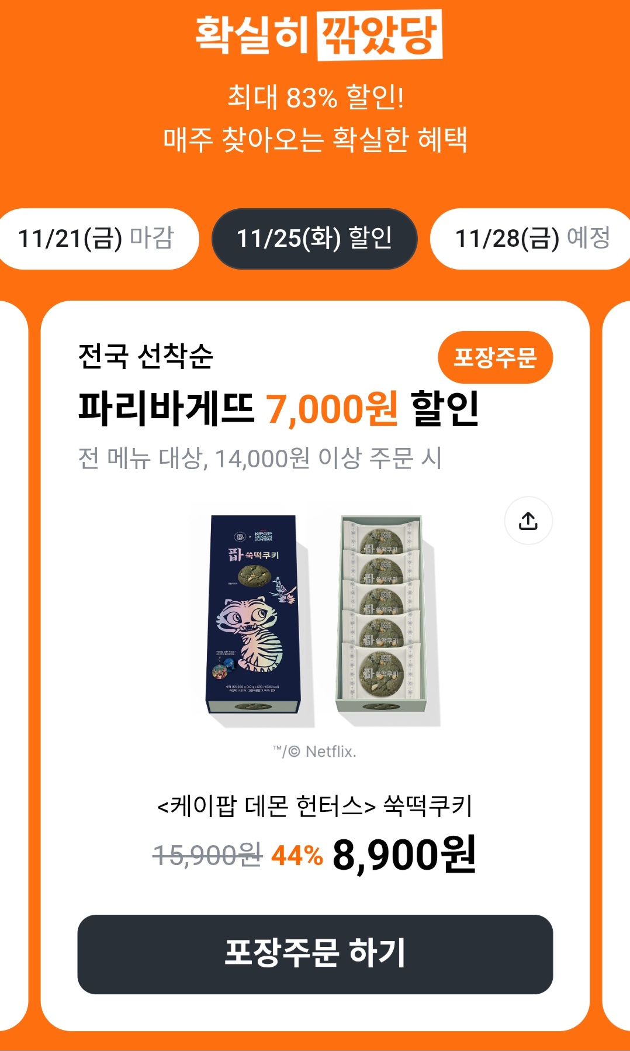Open the opened cookie tray image
Viewport: 630px width, 1051px height.
385,616
